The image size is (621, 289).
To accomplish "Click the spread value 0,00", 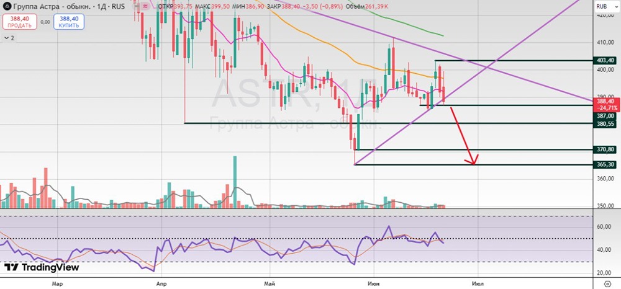I will pyautogui.click(x=45, y=22).
